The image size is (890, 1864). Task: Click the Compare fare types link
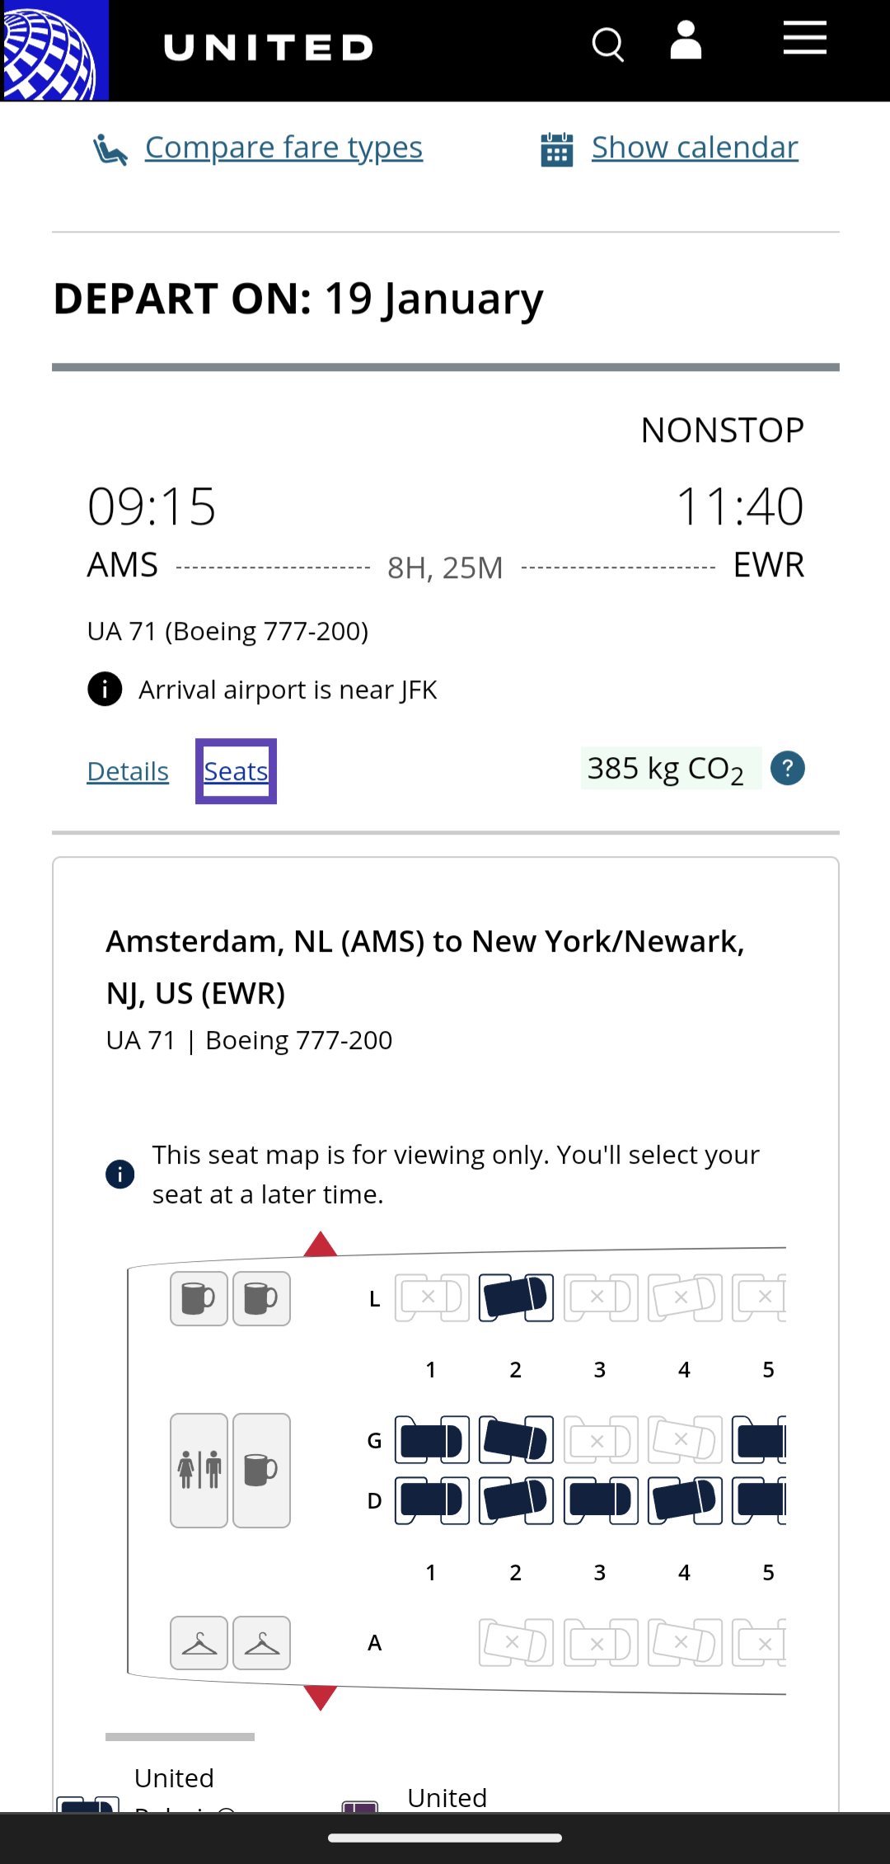pyautogui.click(x=283, y=148)
